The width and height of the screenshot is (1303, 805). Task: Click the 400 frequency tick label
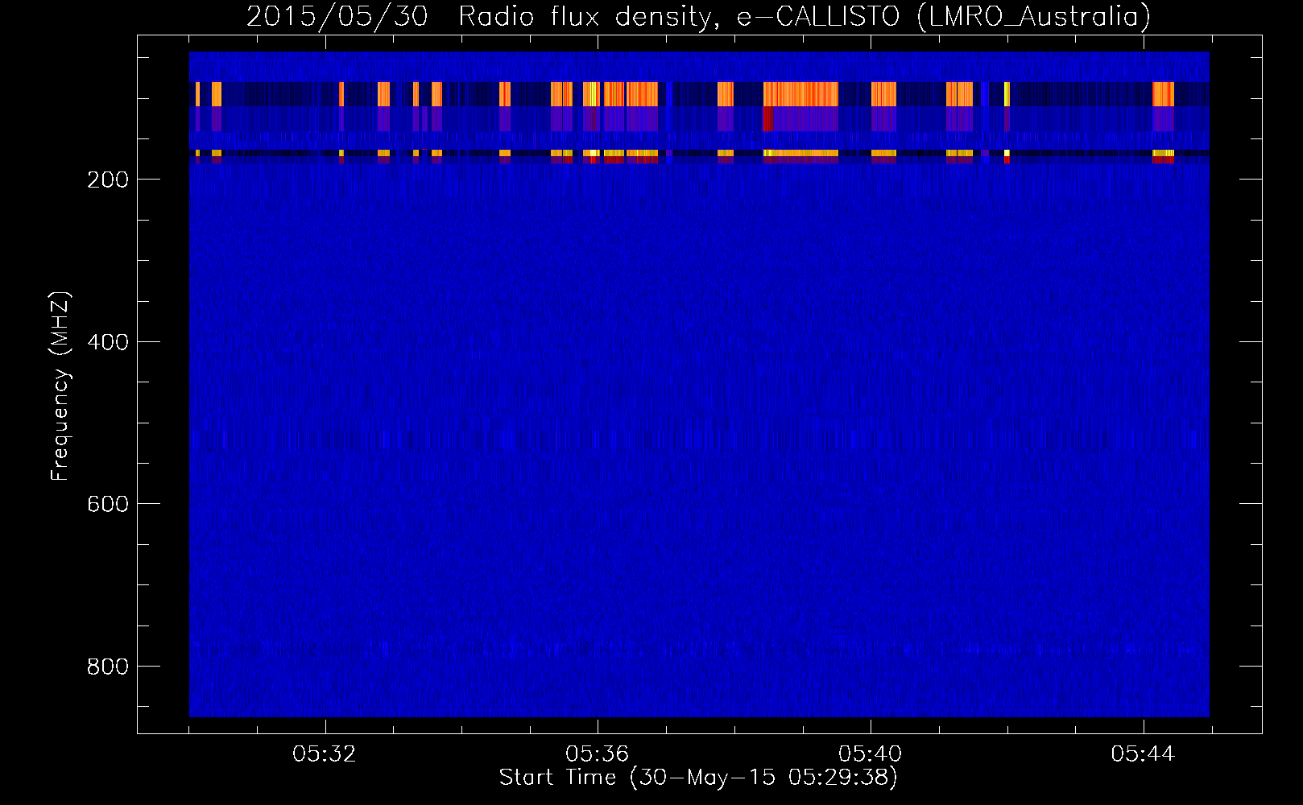tap(108, 342)
